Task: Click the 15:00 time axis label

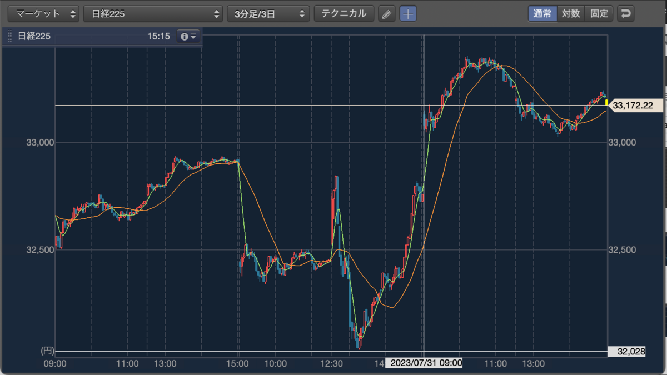Action: pyautogui.click(x=238, y=364)
